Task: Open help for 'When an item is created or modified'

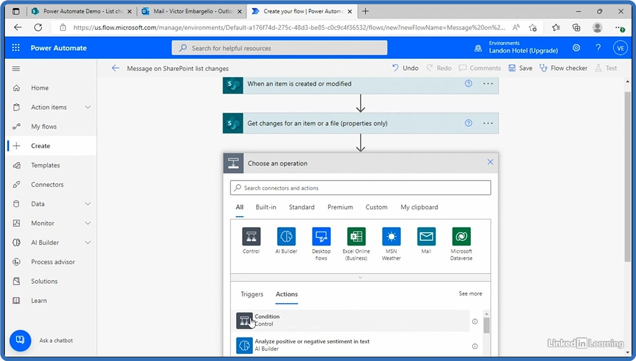Action: [469, 83]
